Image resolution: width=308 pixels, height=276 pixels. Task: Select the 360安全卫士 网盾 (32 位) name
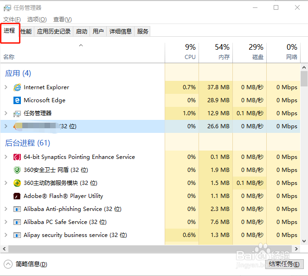(56, 170)
